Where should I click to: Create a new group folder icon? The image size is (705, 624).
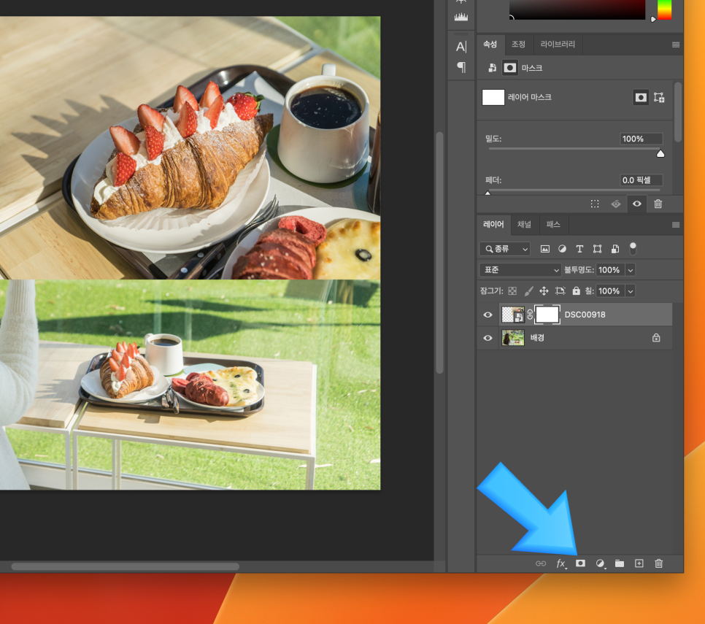coord(620,563)
